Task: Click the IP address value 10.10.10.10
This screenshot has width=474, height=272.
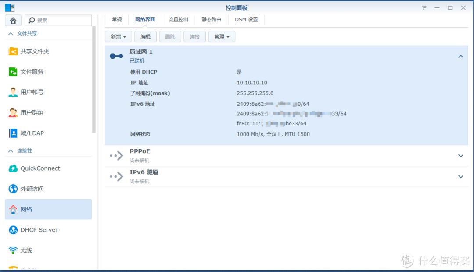Action: tap(252, 82)
